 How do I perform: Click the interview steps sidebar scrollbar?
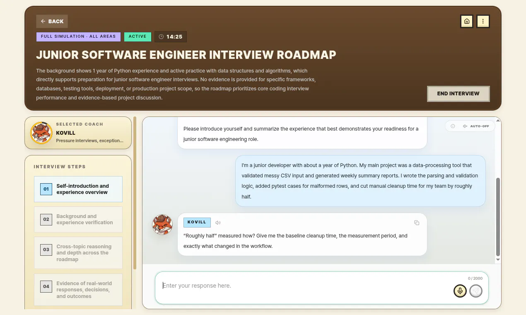[x=135, y=193]
